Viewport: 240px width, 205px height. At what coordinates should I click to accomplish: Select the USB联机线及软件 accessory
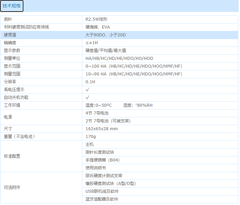tap(102, 191)
